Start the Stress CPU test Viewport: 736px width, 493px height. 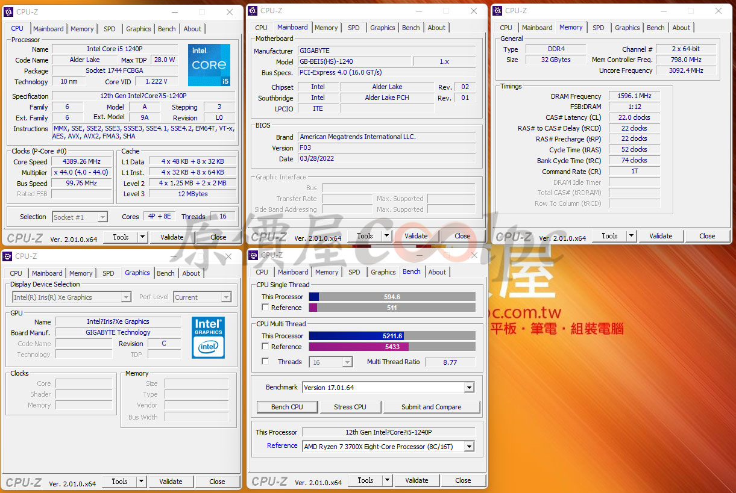350,407
